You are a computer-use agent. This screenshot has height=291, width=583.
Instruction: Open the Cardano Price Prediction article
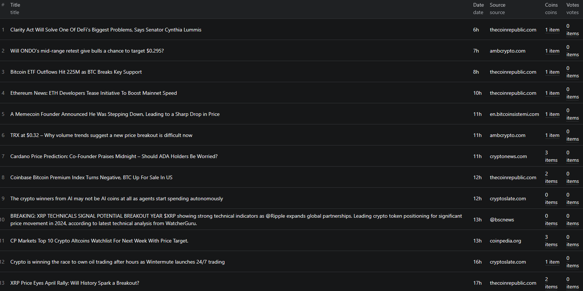[114, 156]
